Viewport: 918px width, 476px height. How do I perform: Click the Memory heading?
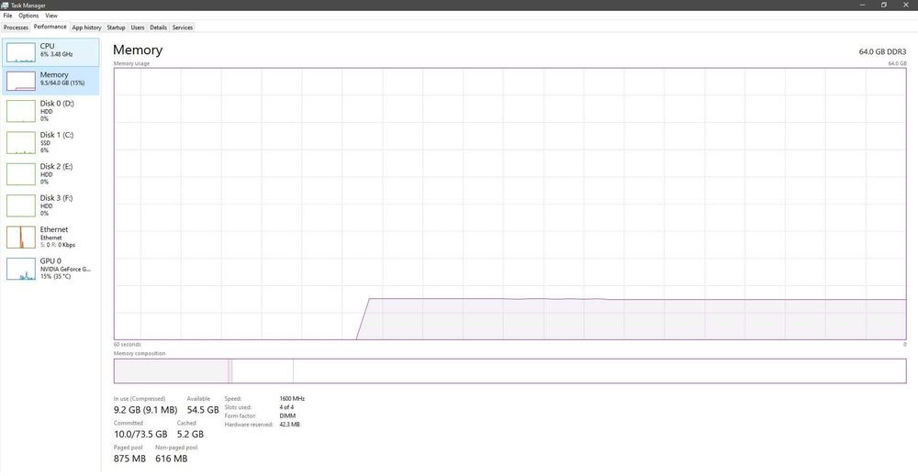coord(138,50)
